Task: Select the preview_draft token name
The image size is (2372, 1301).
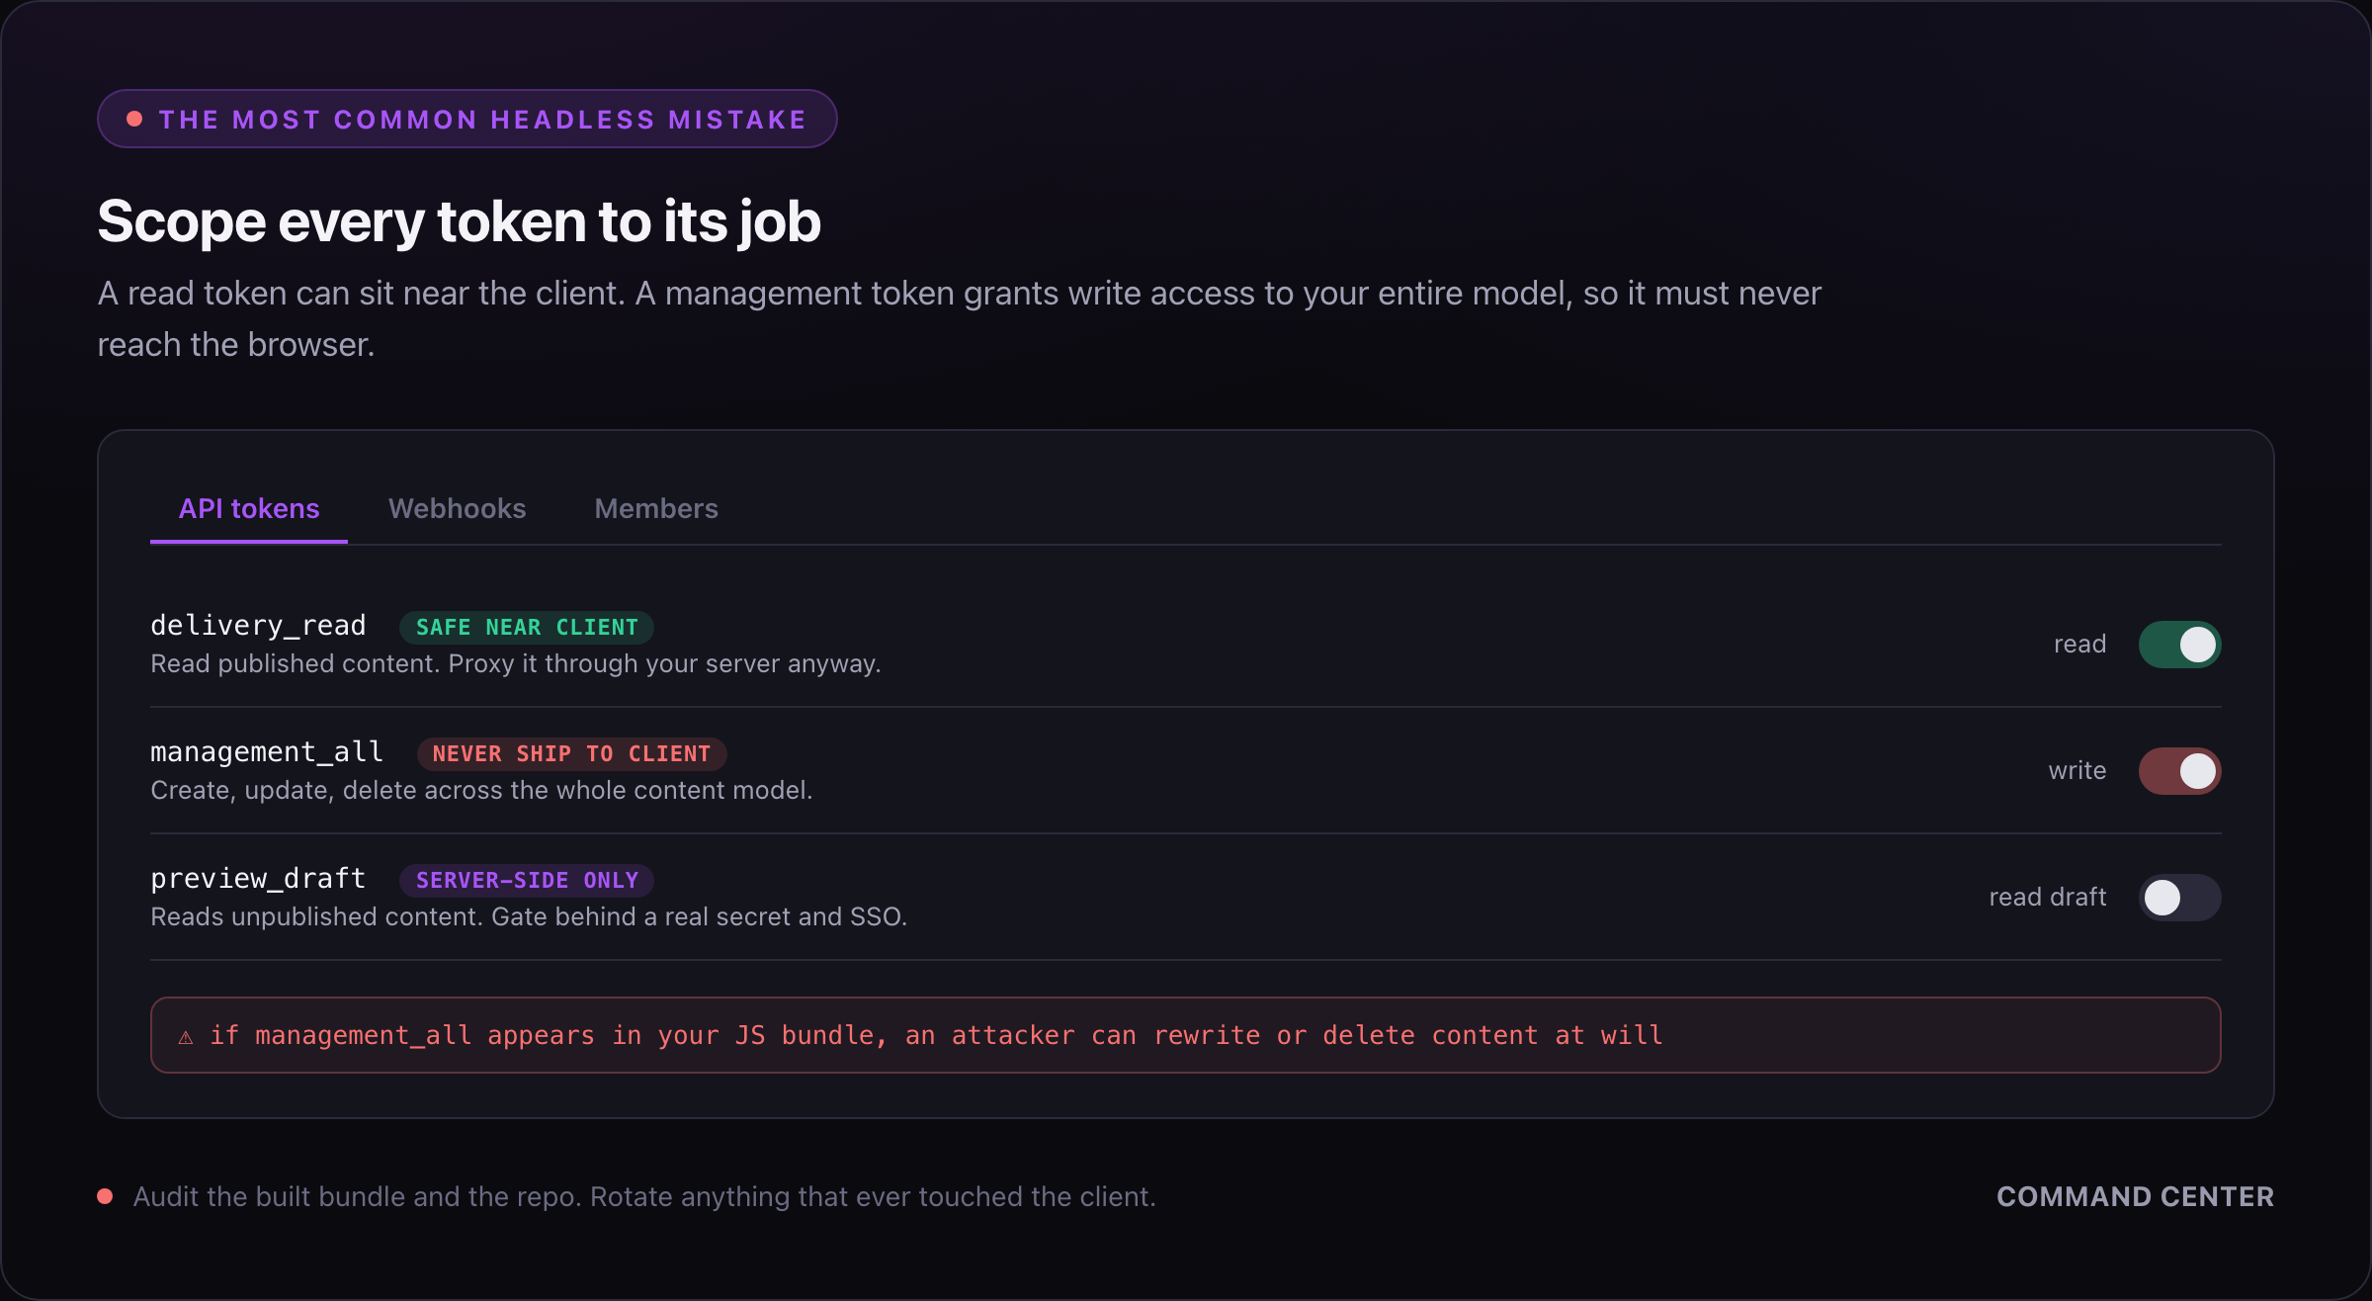Action: coord(258,879)
